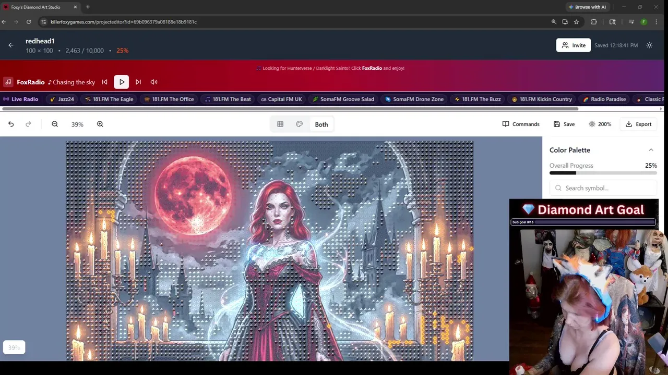Image resolution: width=668 pixels, height=375 pixels.
Task: Click the Overall Progress bar
Action: tap(603, 173)
